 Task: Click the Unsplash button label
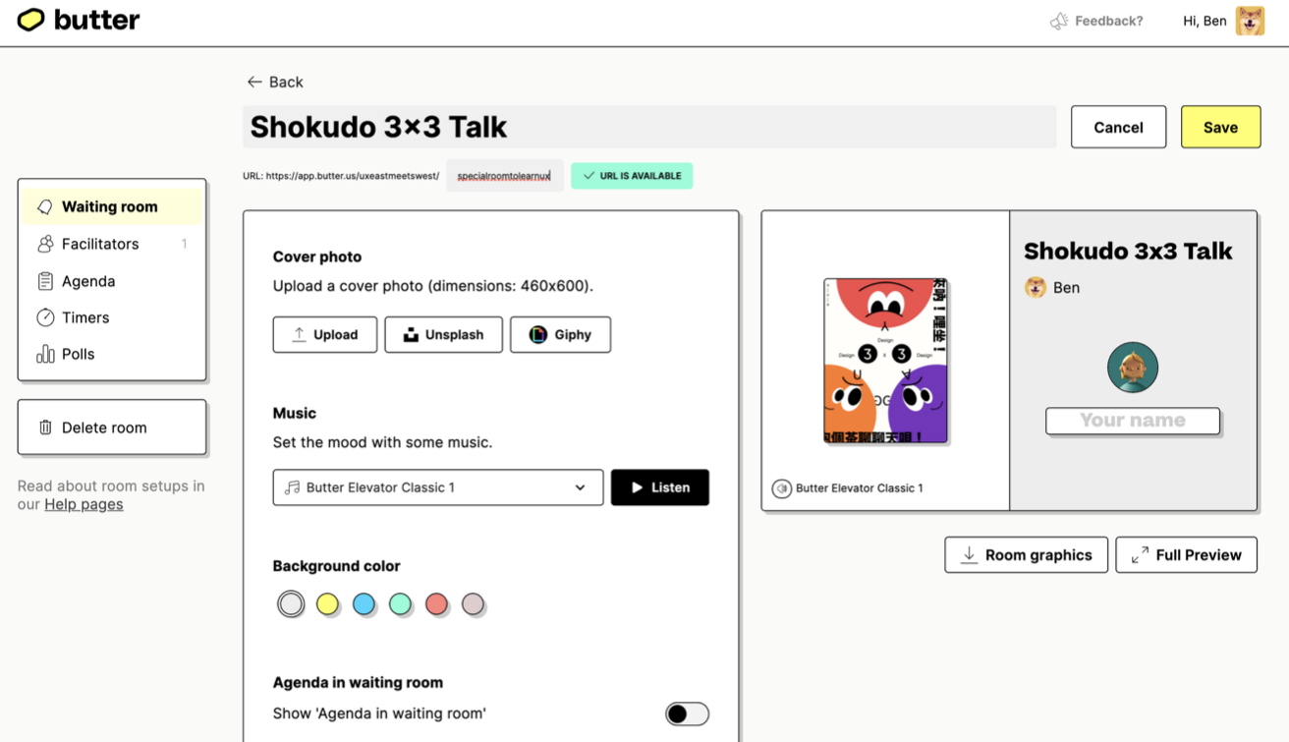coord(454,334)
